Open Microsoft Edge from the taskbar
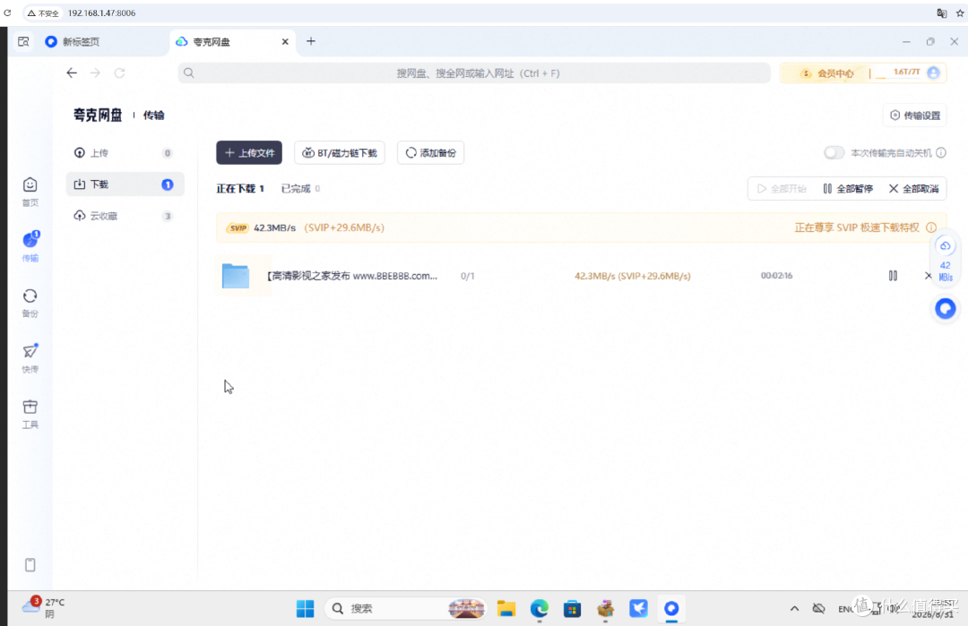This screenshot has width=968, height=626. (x=540, y=609)
